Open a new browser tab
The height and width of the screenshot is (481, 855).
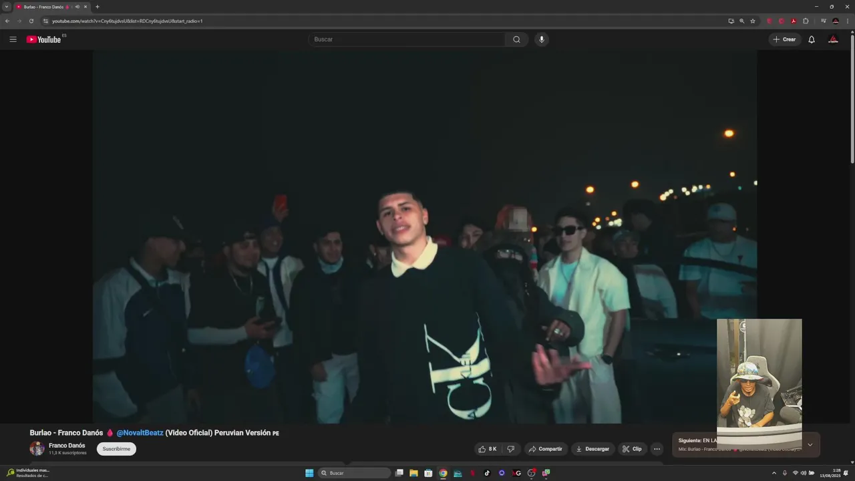point(98,7)
